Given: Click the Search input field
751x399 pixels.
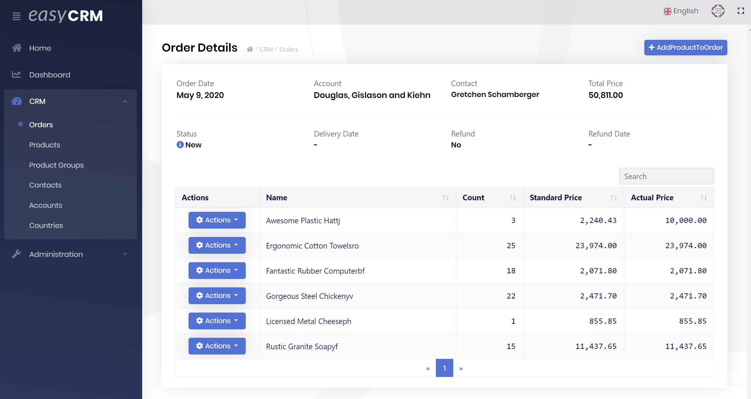Looking at the screenshot, I should click(x=666, y=176).
